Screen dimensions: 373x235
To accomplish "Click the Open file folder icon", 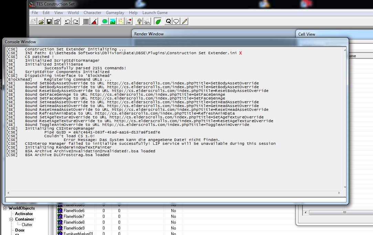I will tap(41, 22).
